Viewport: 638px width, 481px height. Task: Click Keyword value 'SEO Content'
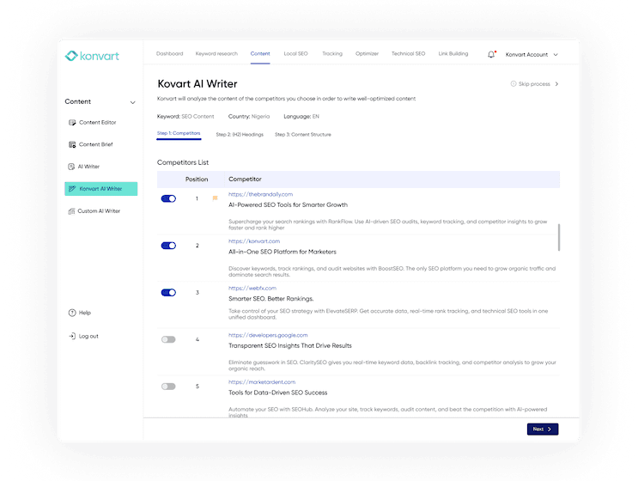(x=197, y=116)
